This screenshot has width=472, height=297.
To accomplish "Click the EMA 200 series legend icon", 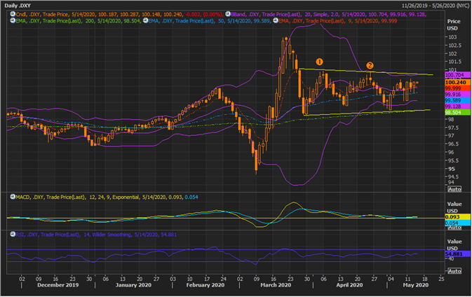I will 13,20.
